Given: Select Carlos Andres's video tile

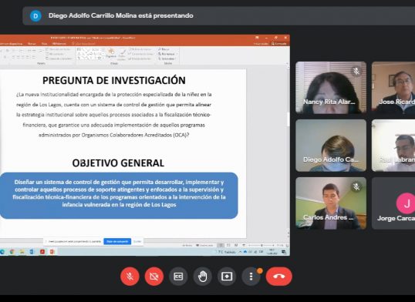Looking at the screenshot, I should (x=331, y=203).
